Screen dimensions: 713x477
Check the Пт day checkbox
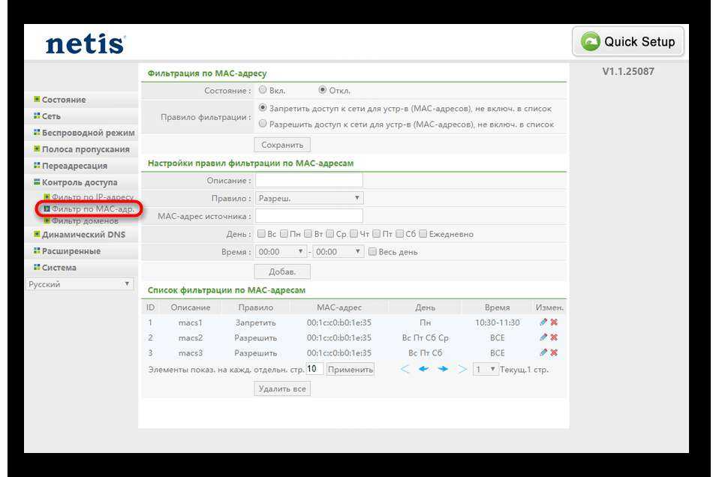tap(376, 234)
